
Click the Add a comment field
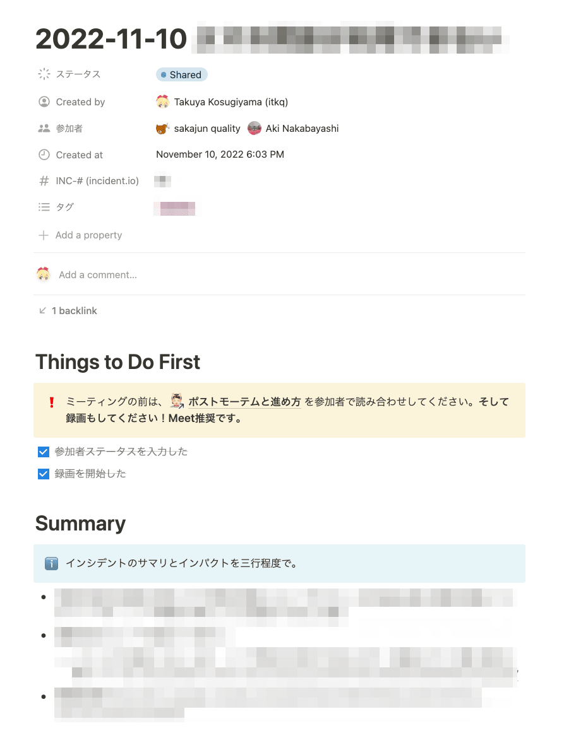[x=97, y=275]
